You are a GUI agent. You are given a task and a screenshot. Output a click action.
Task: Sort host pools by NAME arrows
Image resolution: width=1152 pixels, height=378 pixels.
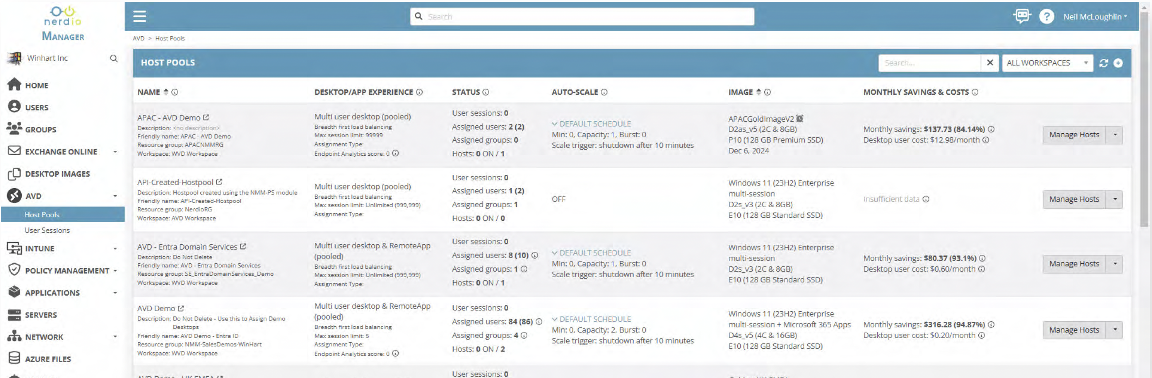(166, 92)
